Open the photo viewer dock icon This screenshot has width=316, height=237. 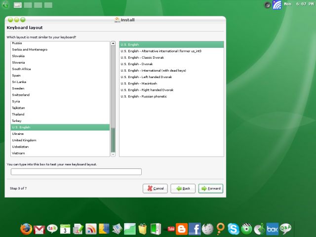coord(130,229)
